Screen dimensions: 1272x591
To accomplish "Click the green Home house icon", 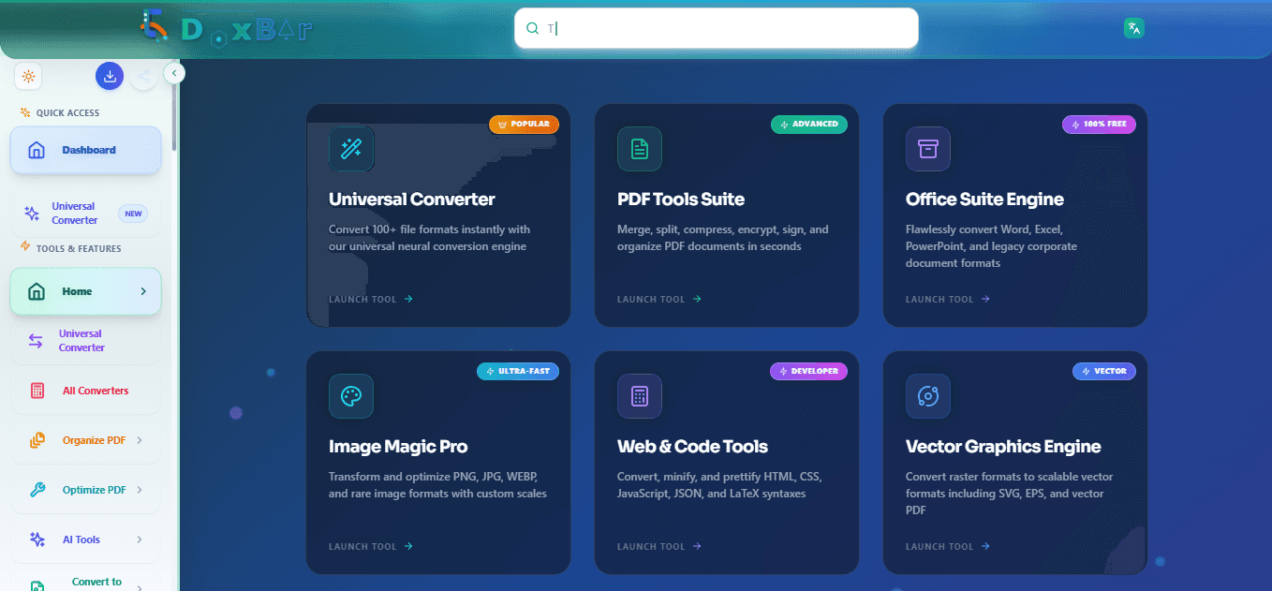I will point(37,291).
